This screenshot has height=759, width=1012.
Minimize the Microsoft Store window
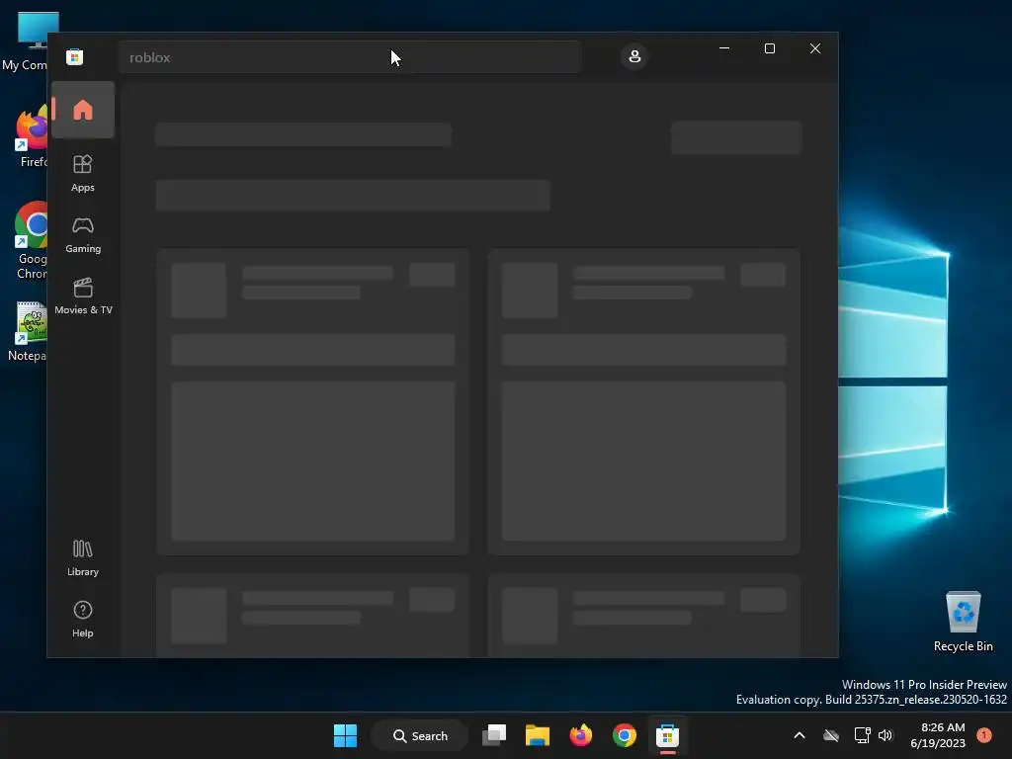tap(724, 48)
